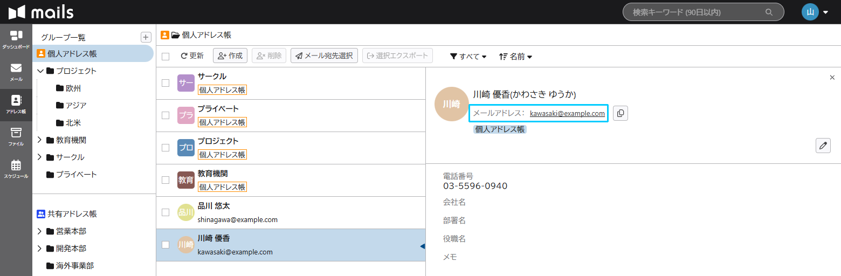Click the 川崎 contact avatar circle
Viewport: 841px width, 276px height.
451,103
